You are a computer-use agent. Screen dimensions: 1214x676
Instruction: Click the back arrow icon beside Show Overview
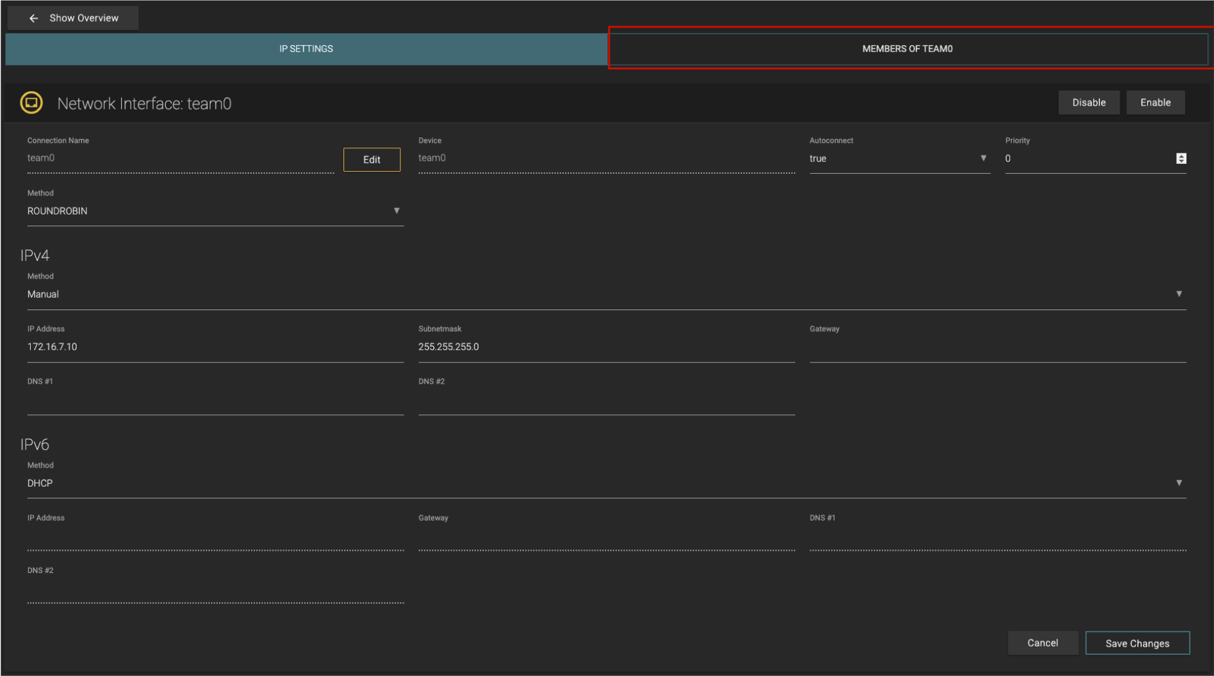pos(34,18)
